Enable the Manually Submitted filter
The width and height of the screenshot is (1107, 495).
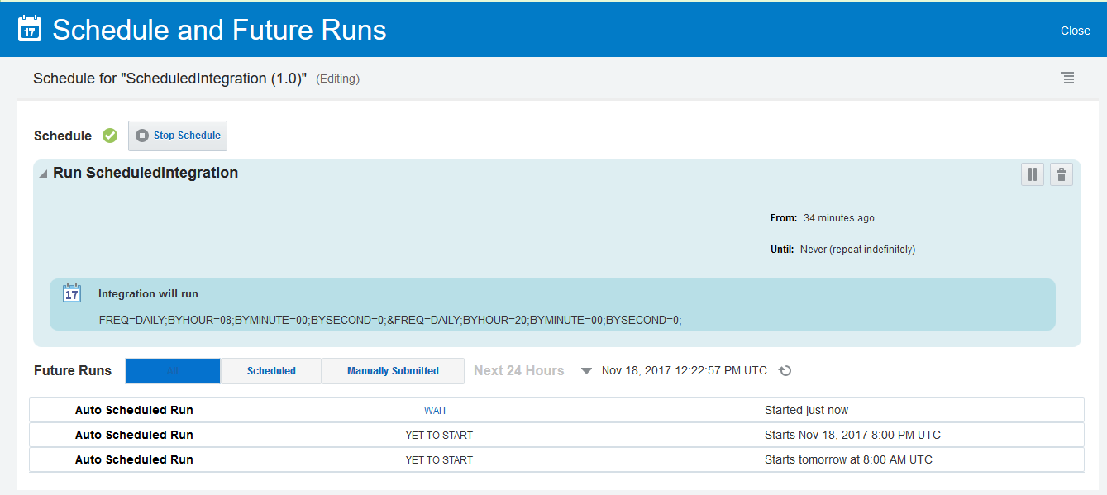393,370
